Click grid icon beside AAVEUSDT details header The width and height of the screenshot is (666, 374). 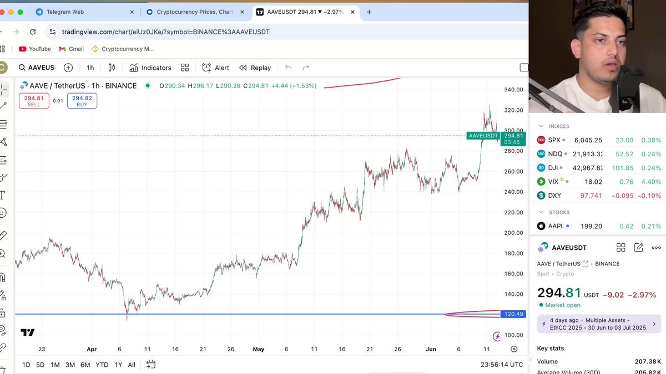click(x=621, y=248)
